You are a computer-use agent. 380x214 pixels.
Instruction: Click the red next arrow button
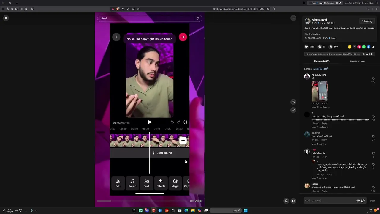[x=183, y=37]
